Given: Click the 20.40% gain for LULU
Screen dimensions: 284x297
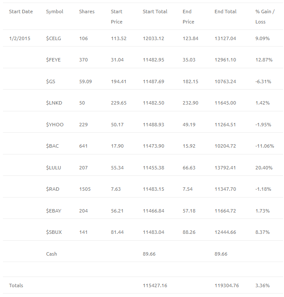Looking at the screenshot, I should tap(264, 168).
